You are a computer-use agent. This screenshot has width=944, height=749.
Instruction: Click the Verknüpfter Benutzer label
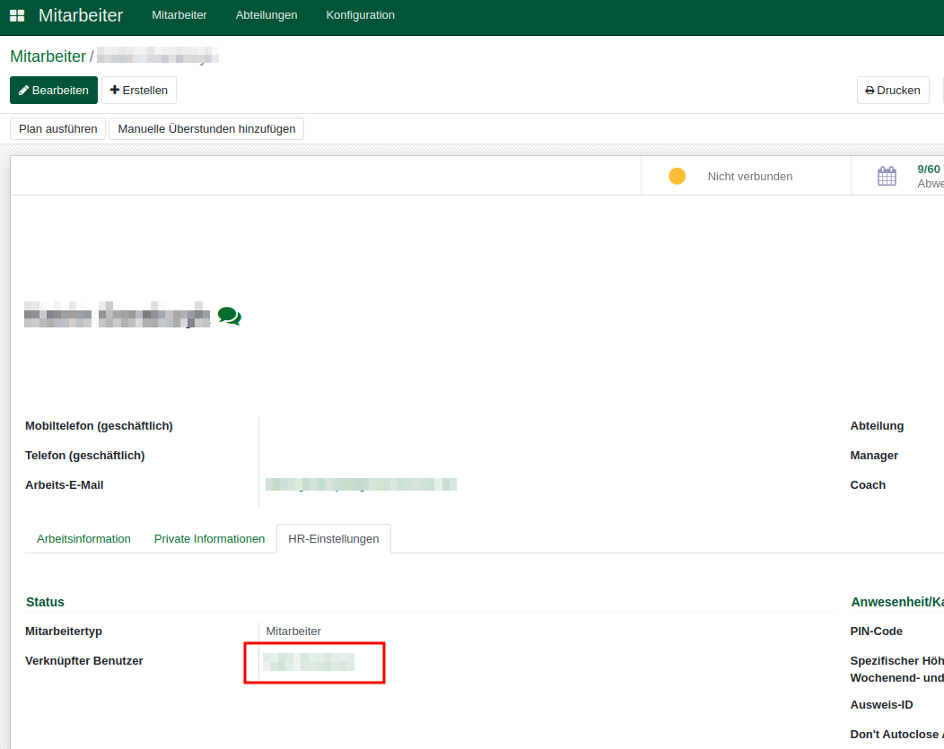coord(84,660)
